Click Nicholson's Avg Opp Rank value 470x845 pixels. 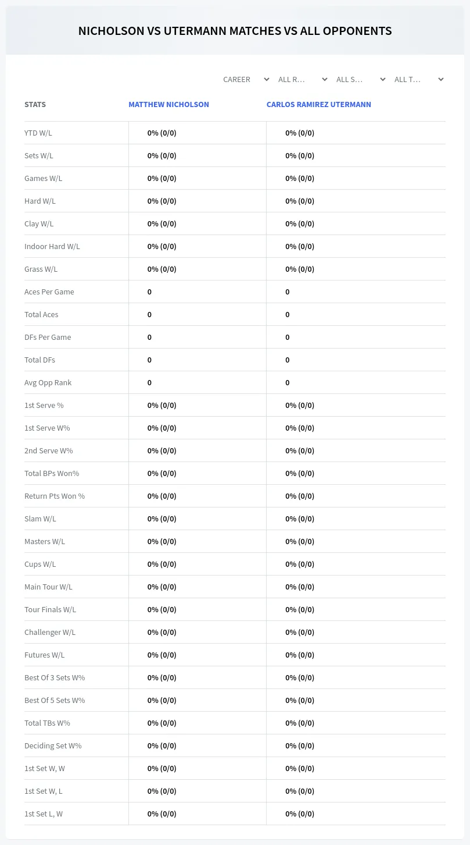tap(149, 382)
